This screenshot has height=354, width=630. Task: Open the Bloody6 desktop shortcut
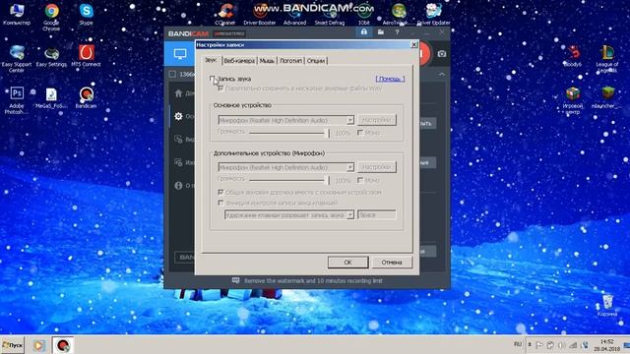pos(573,56)
